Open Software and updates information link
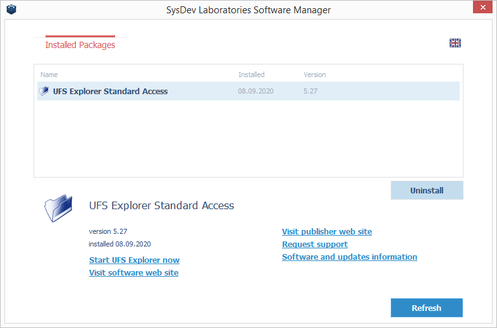 350,257
